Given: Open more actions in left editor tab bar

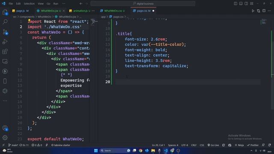Looking at the screenshot, I should pos(93,11).
